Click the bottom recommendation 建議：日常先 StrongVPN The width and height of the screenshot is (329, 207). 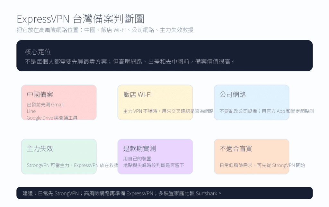(x=50, y=193)
